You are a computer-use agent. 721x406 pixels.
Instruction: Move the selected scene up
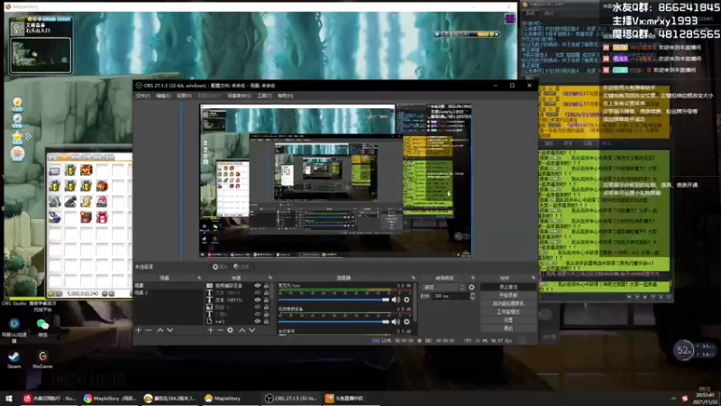pyautogui.click(x=160, y=330)
